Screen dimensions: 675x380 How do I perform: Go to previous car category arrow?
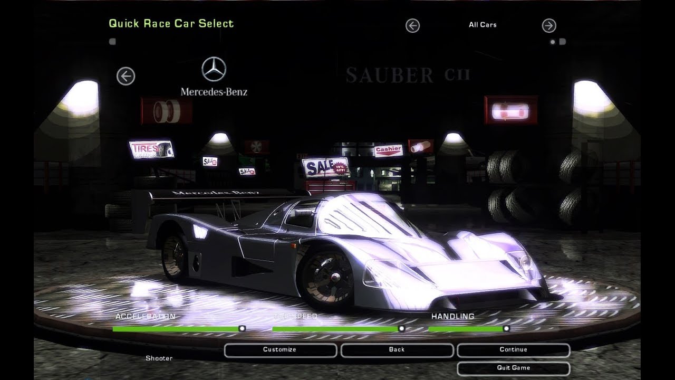(412, 25)
